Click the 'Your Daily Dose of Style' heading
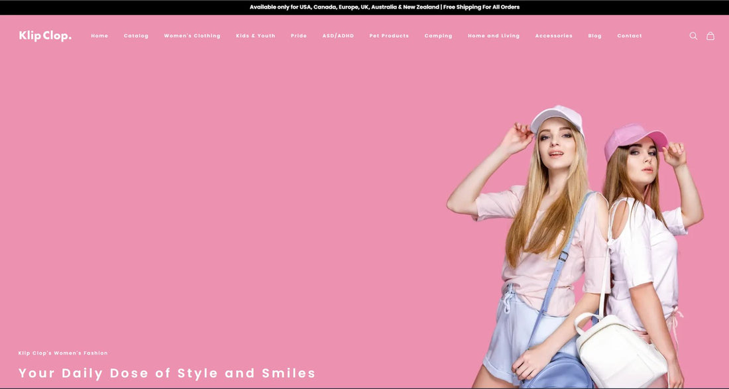729x389 pixels. pyautogui.click(x=167, y=373)
